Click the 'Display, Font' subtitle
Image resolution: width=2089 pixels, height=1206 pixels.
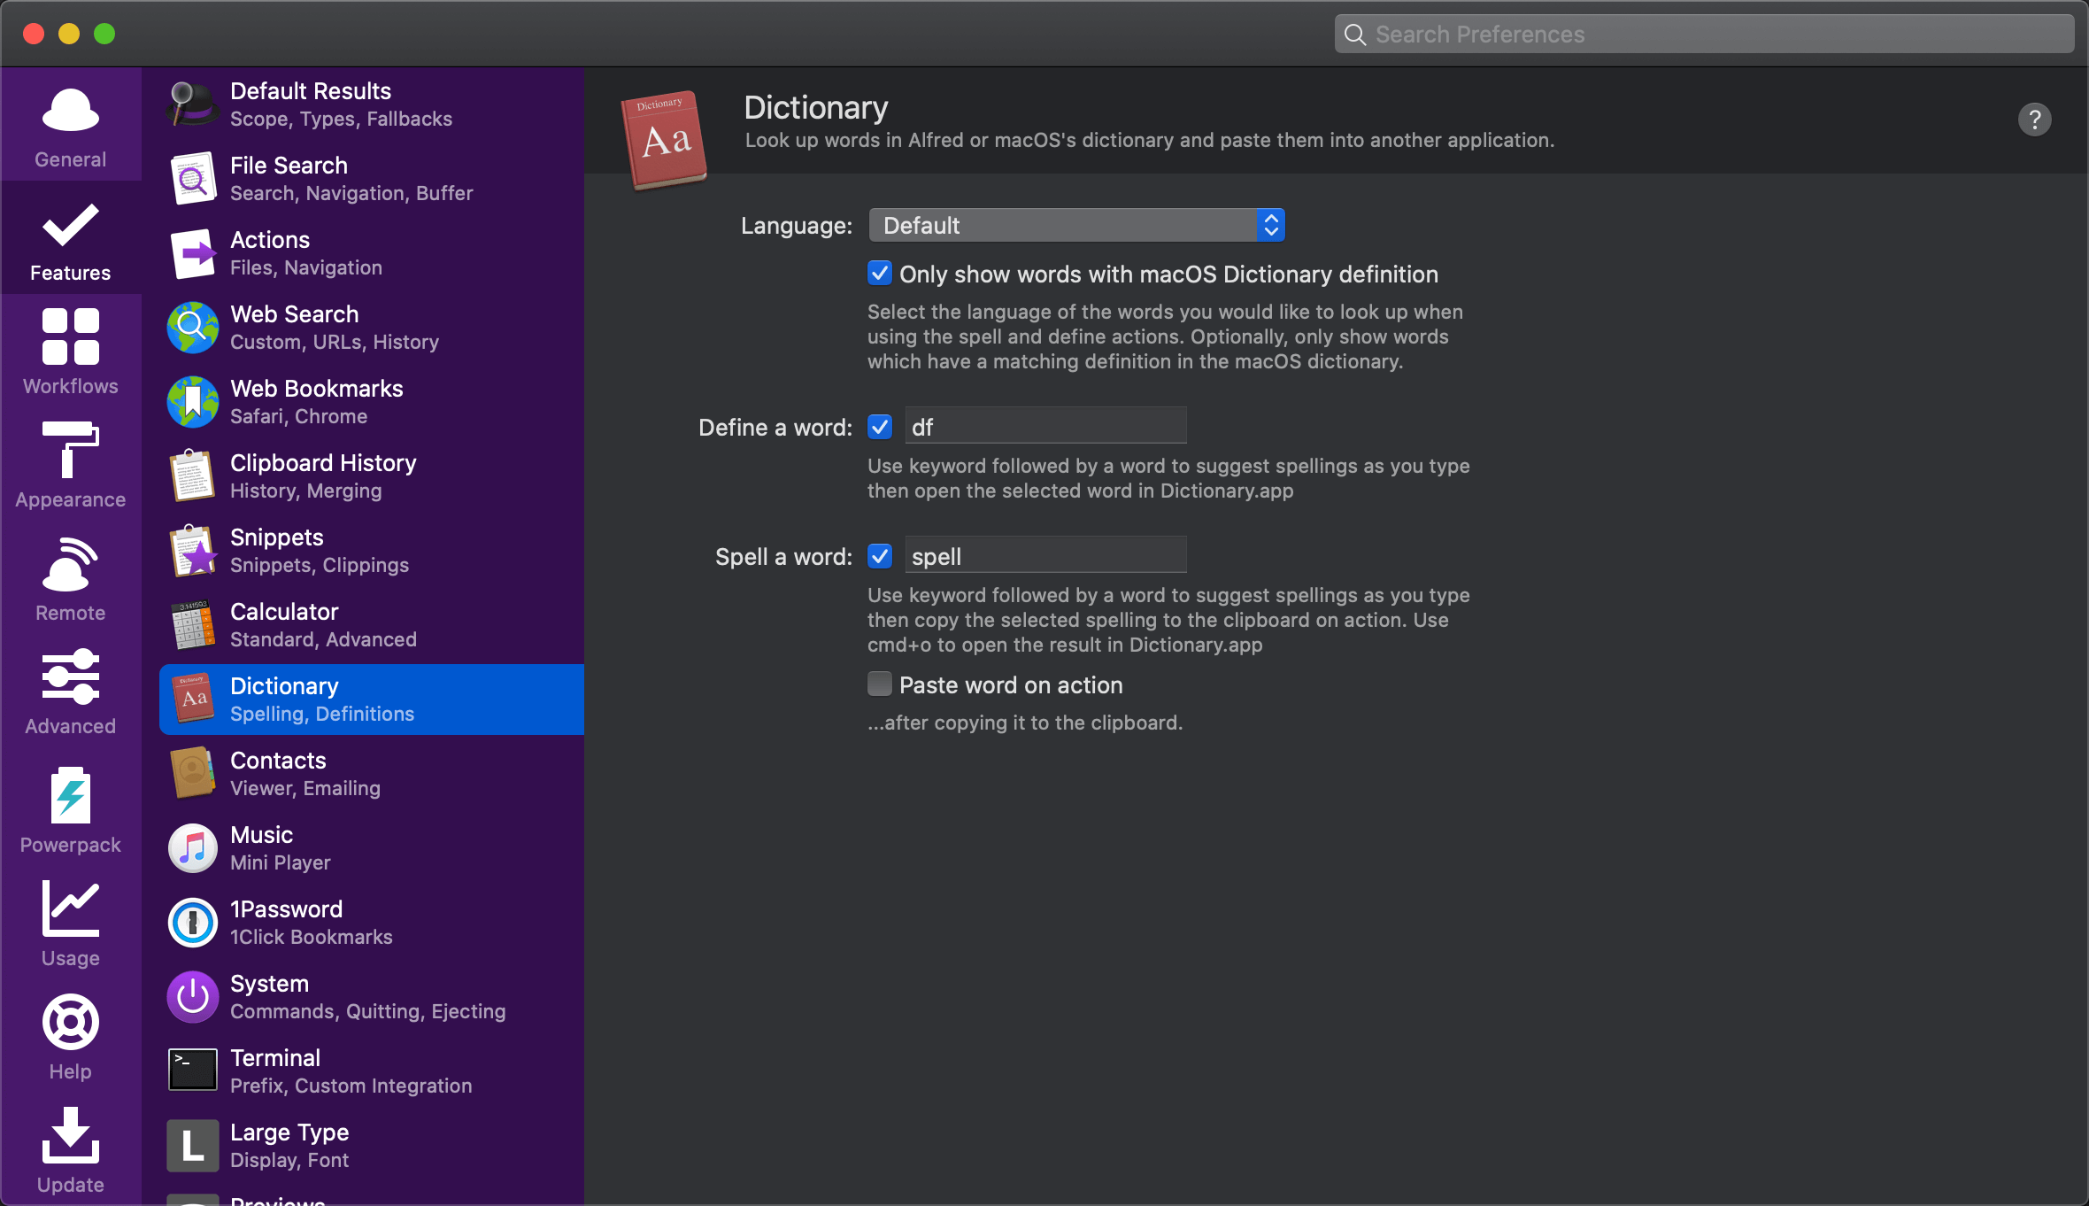coord(289,1160)
